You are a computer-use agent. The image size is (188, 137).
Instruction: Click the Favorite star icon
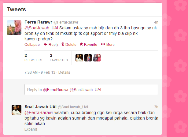coord(81,44)
